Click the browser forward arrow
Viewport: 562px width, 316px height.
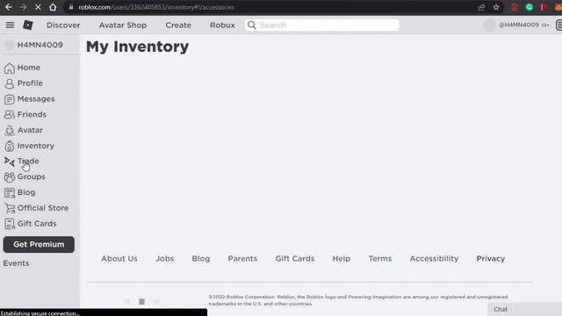click(24, 7)
